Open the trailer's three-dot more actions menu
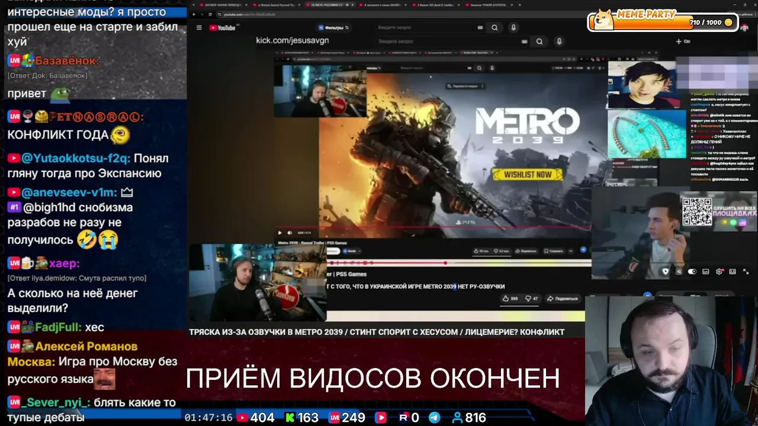The image size is (758, 426). pos(571,251)
